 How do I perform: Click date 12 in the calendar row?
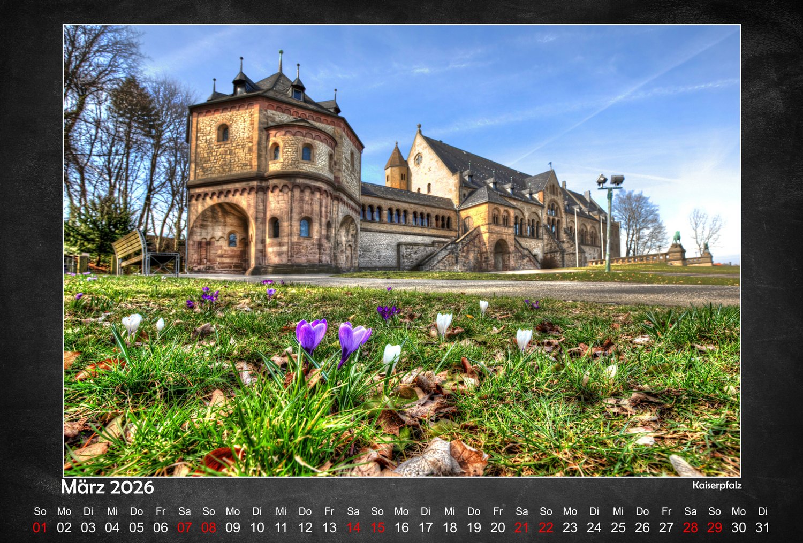[305, 527]
